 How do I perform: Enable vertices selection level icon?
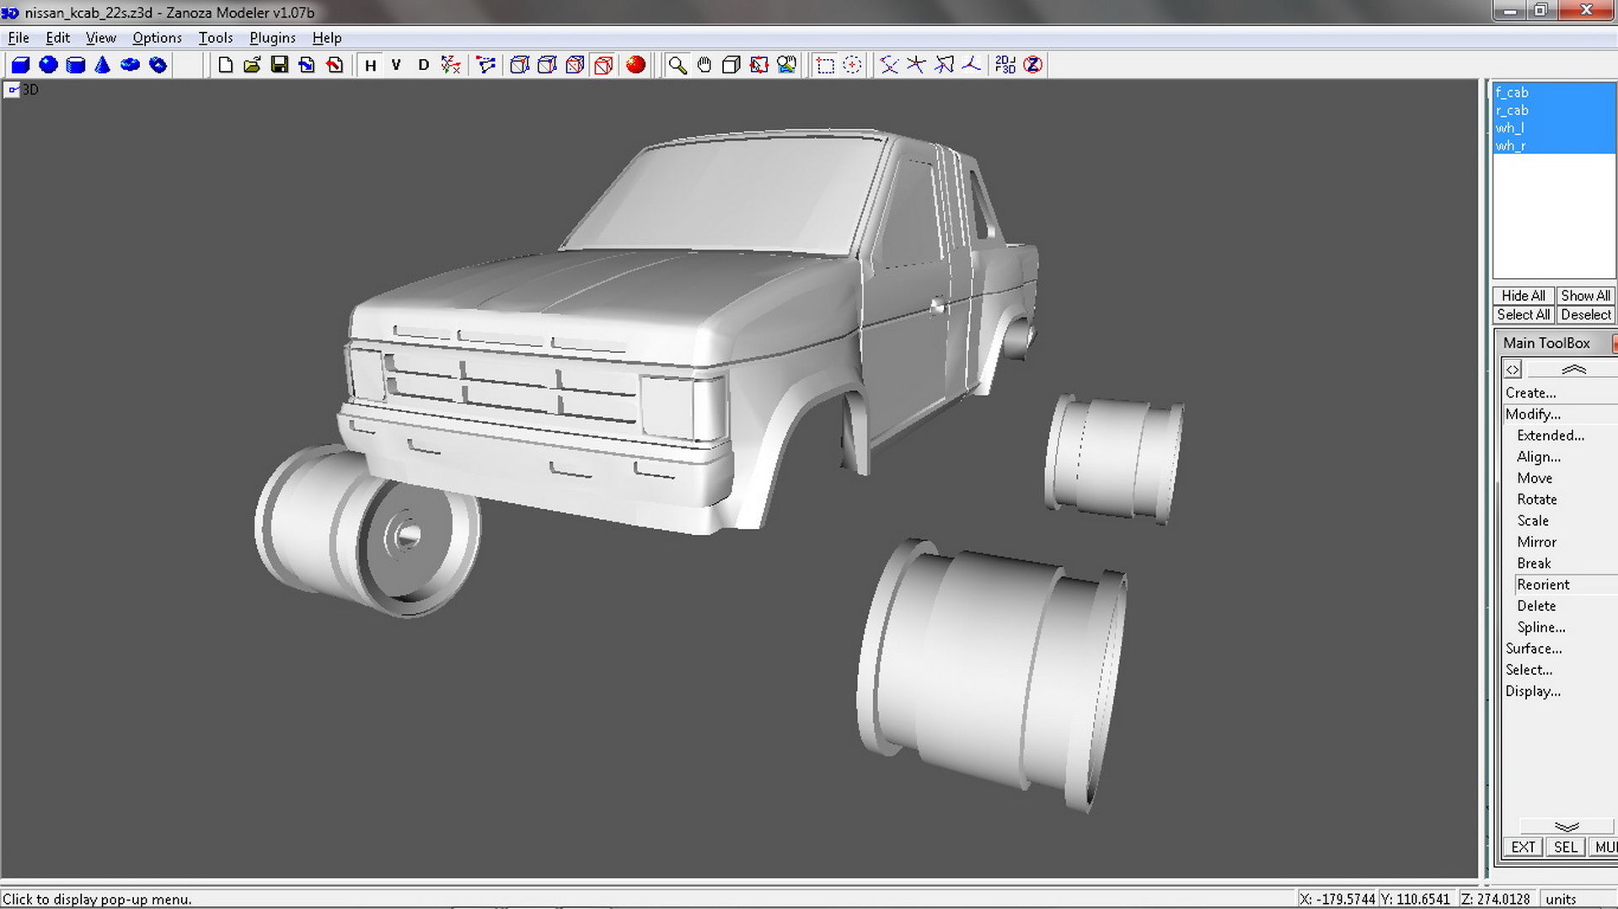pyautogui.click(x=889, y=65)
